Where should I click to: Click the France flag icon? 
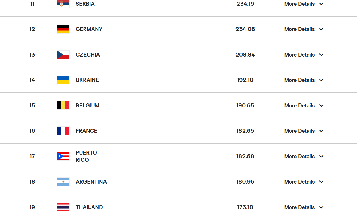(x=63, y=131)
